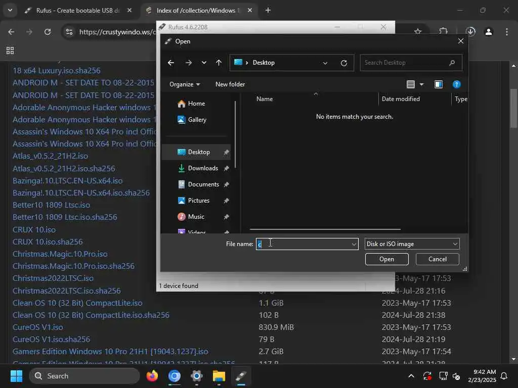
Task: Select Gallery in navigation pane
Action: coord(197,120)
